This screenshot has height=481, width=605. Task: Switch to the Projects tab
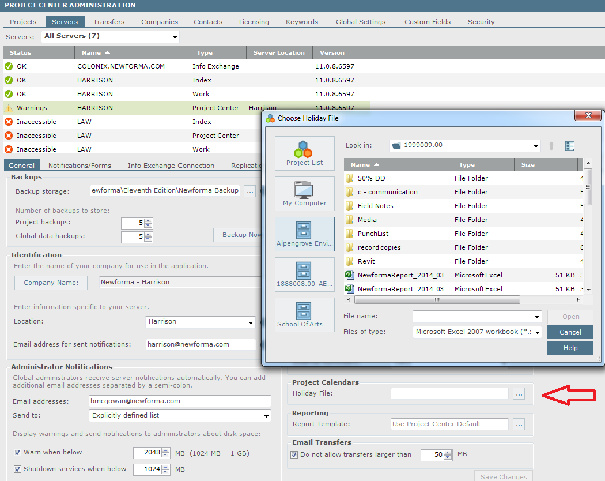(23, 22)
